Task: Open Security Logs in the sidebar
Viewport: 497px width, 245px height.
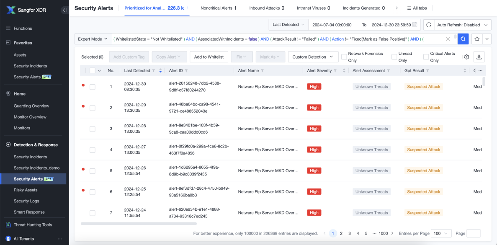Action: tap(26, 201)
